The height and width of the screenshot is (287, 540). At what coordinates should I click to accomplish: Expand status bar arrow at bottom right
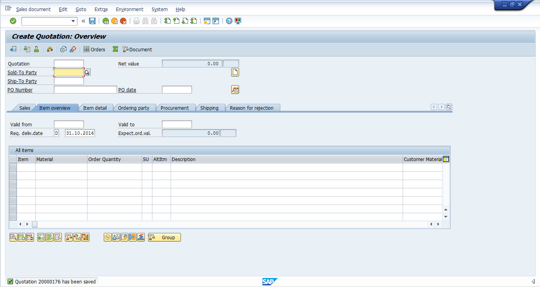pyautogui.click(x=533, y=281)
